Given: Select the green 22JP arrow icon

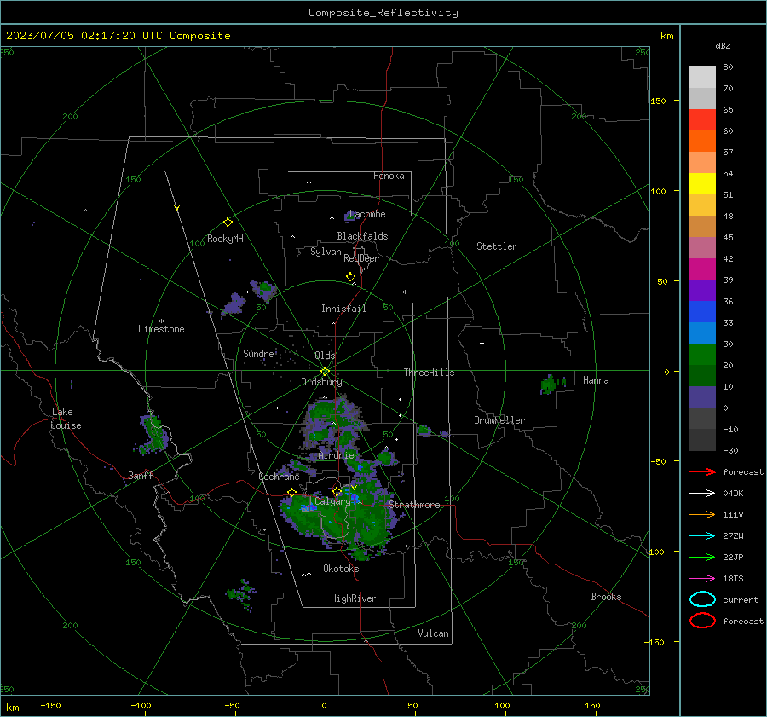Looking at the screenshot, I should tap(702, 557).
